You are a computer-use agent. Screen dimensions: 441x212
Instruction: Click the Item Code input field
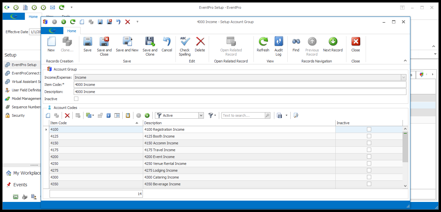pos(240,85)
